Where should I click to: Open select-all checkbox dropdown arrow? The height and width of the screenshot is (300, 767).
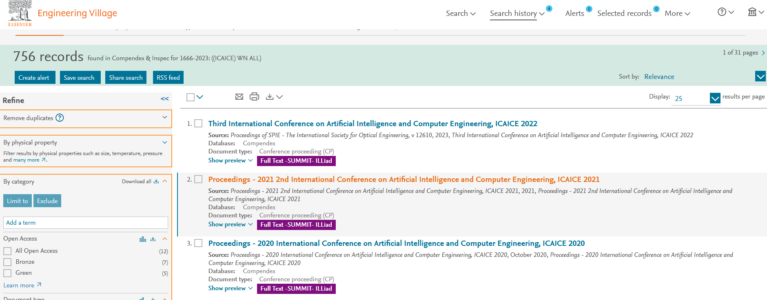click(x=200, y=97)
